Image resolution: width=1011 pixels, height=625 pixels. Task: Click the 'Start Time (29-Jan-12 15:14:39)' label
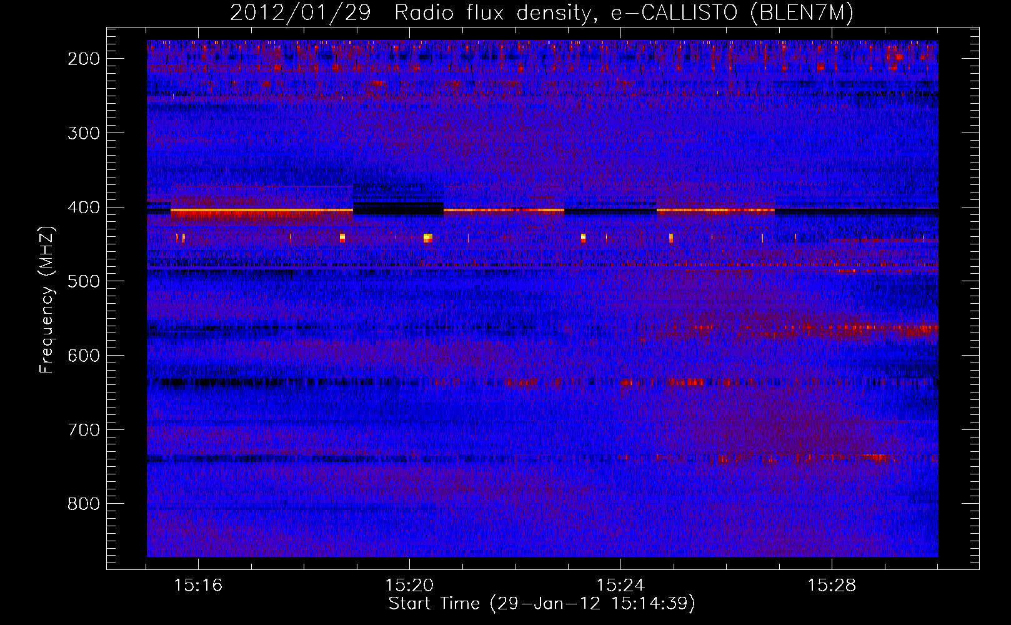click(x=542, y=604)
